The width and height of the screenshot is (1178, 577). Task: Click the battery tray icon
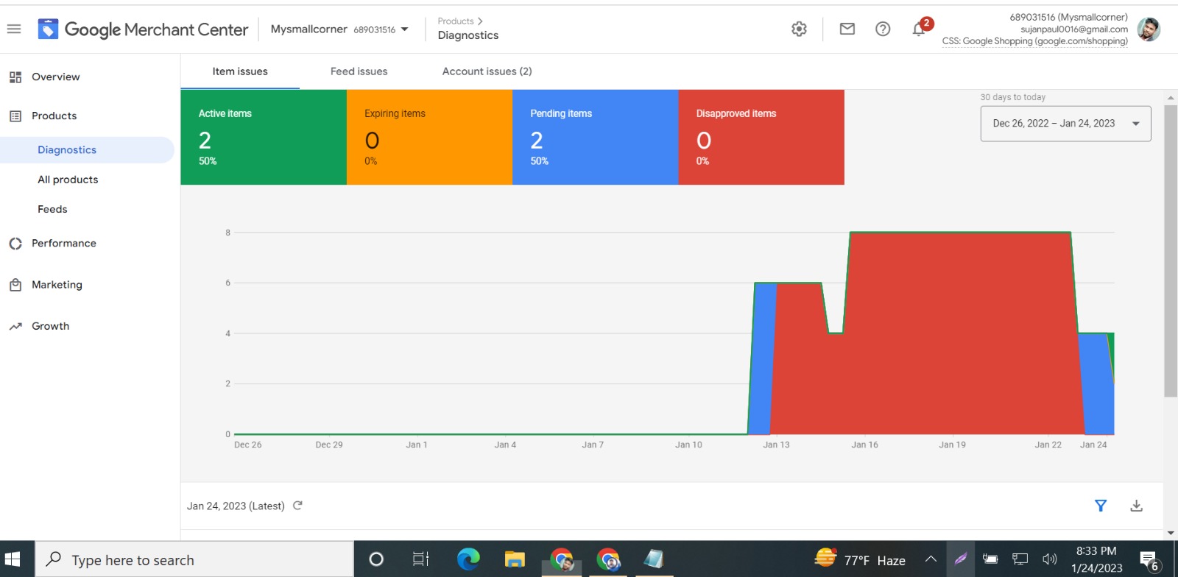pyautogui.click(x=990, y=559)
